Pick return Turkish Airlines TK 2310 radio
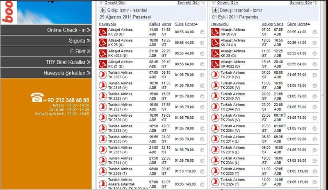 tap(314, 75)
